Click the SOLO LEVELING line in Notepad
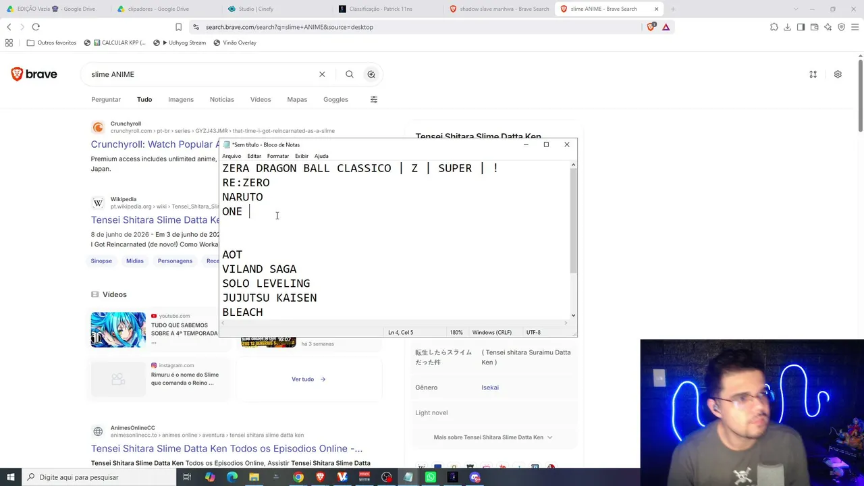This screenshot has width=864, height=486. click(266, 283)
